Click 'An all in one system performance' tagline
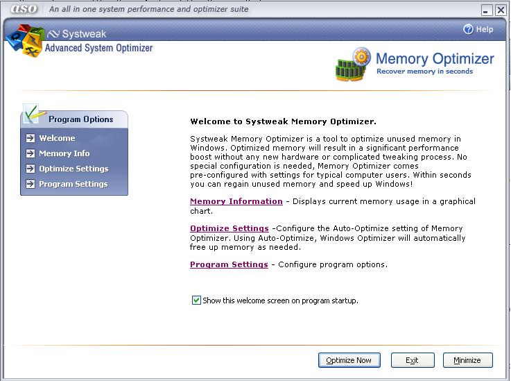Screen dimensions: 511x381 pos(148,9)
